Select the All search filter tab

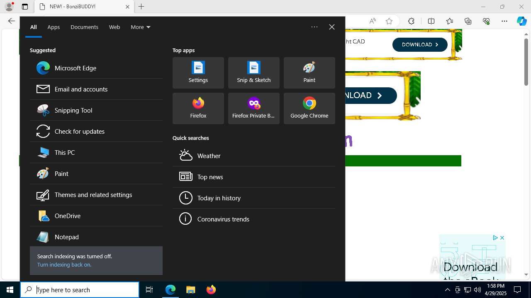(34, 27)
